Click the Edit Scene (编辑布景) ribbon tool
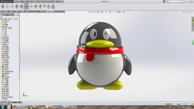This screenshot has height=109, width=194. coord(17,6)
